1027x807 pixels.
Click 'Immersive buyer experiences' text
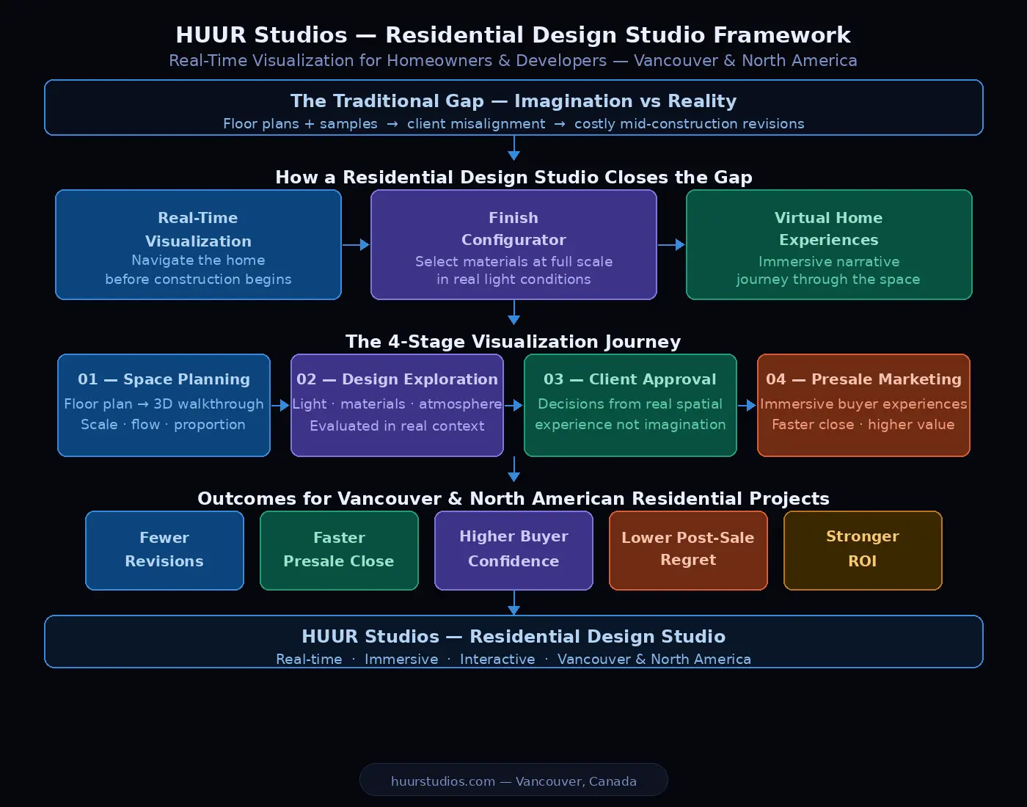click(x=863, y=403)
